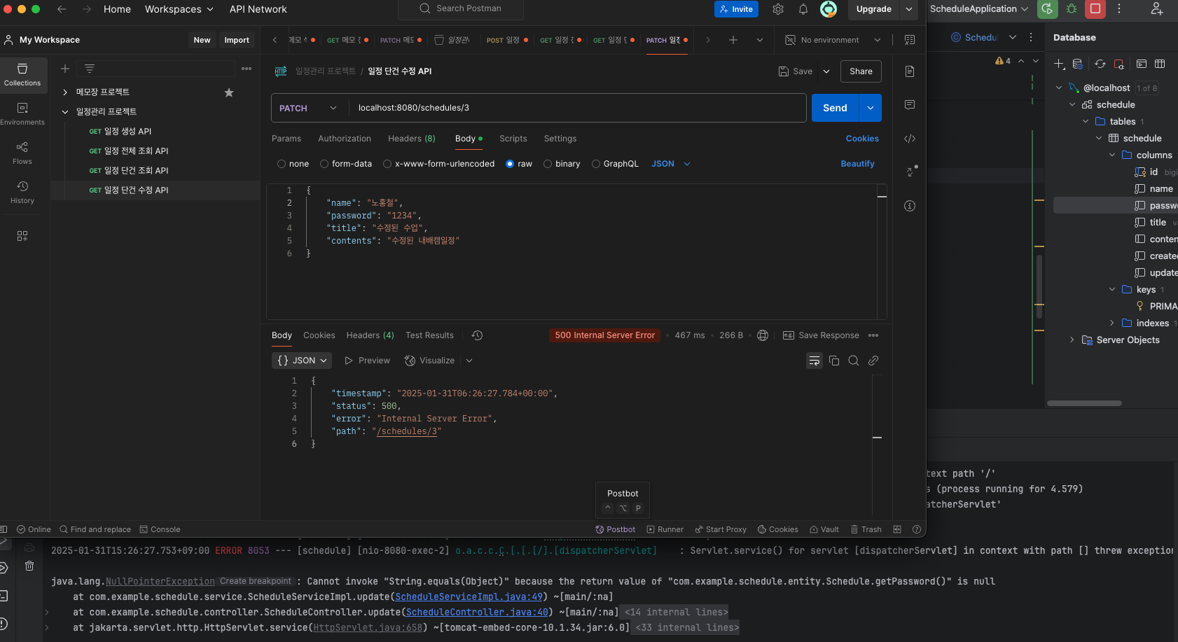The height and width of the screenshot is (642, 1178).
Task: Open the Test Results response tab
Action: 429,335
